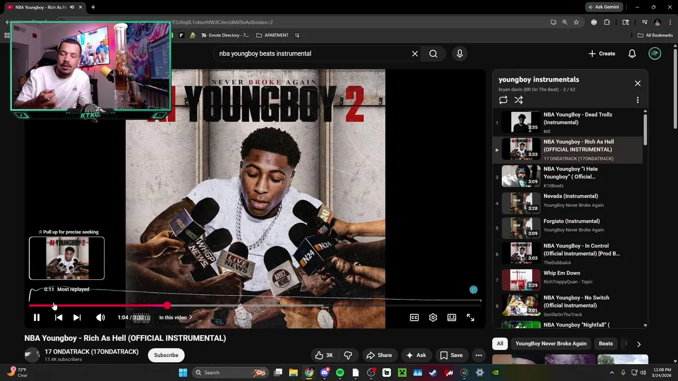Open 17 ONDATRACK channel name link

click(x=92, y=352)
